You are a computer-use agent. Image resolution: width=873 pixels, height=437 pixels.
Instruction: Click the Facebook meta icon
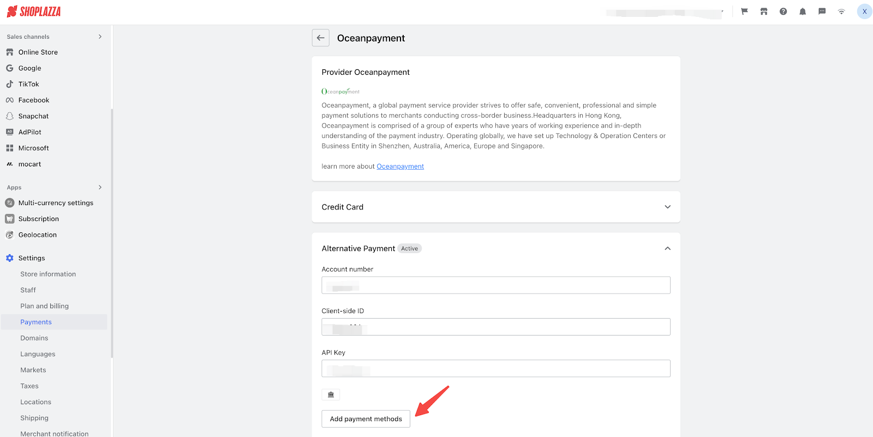[10, 100]
